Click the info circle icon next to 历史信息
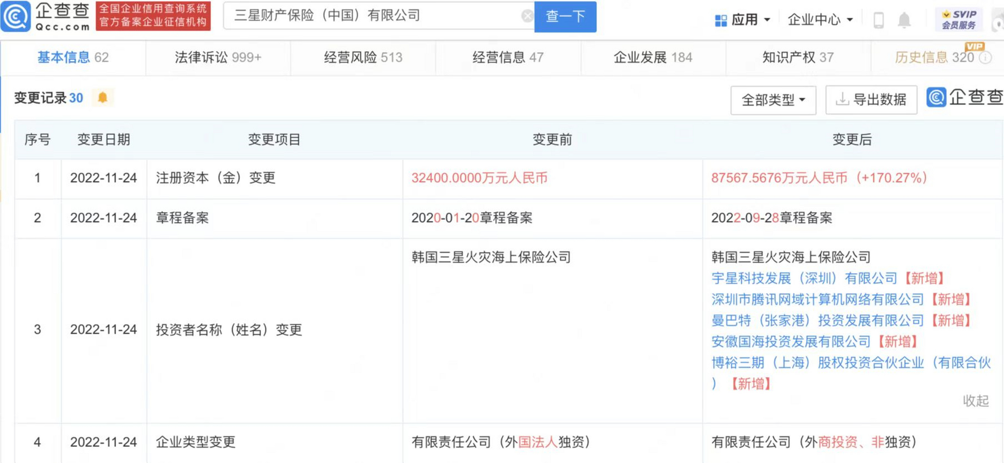This screenshot has height=463, width=1004. (985, 58)
